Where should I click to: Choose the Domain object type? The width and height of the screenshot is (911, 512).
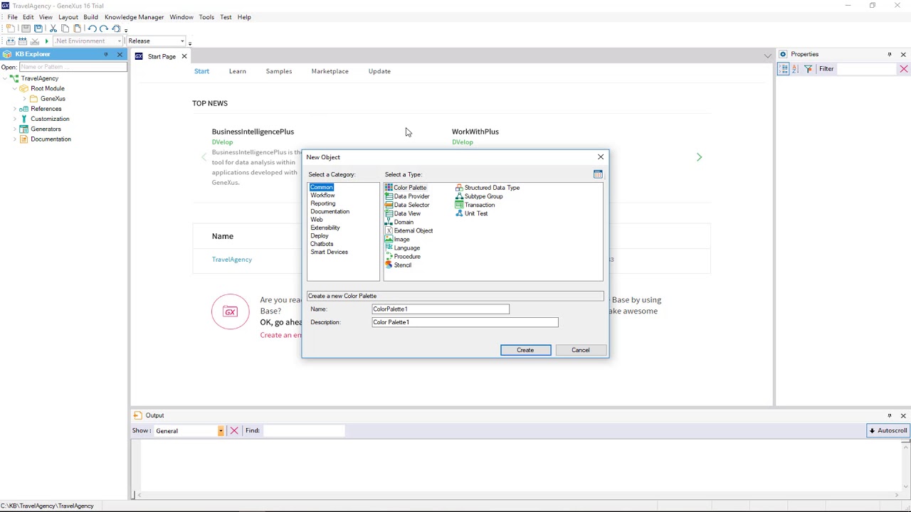pyautogui.click(x=399, y=222)
